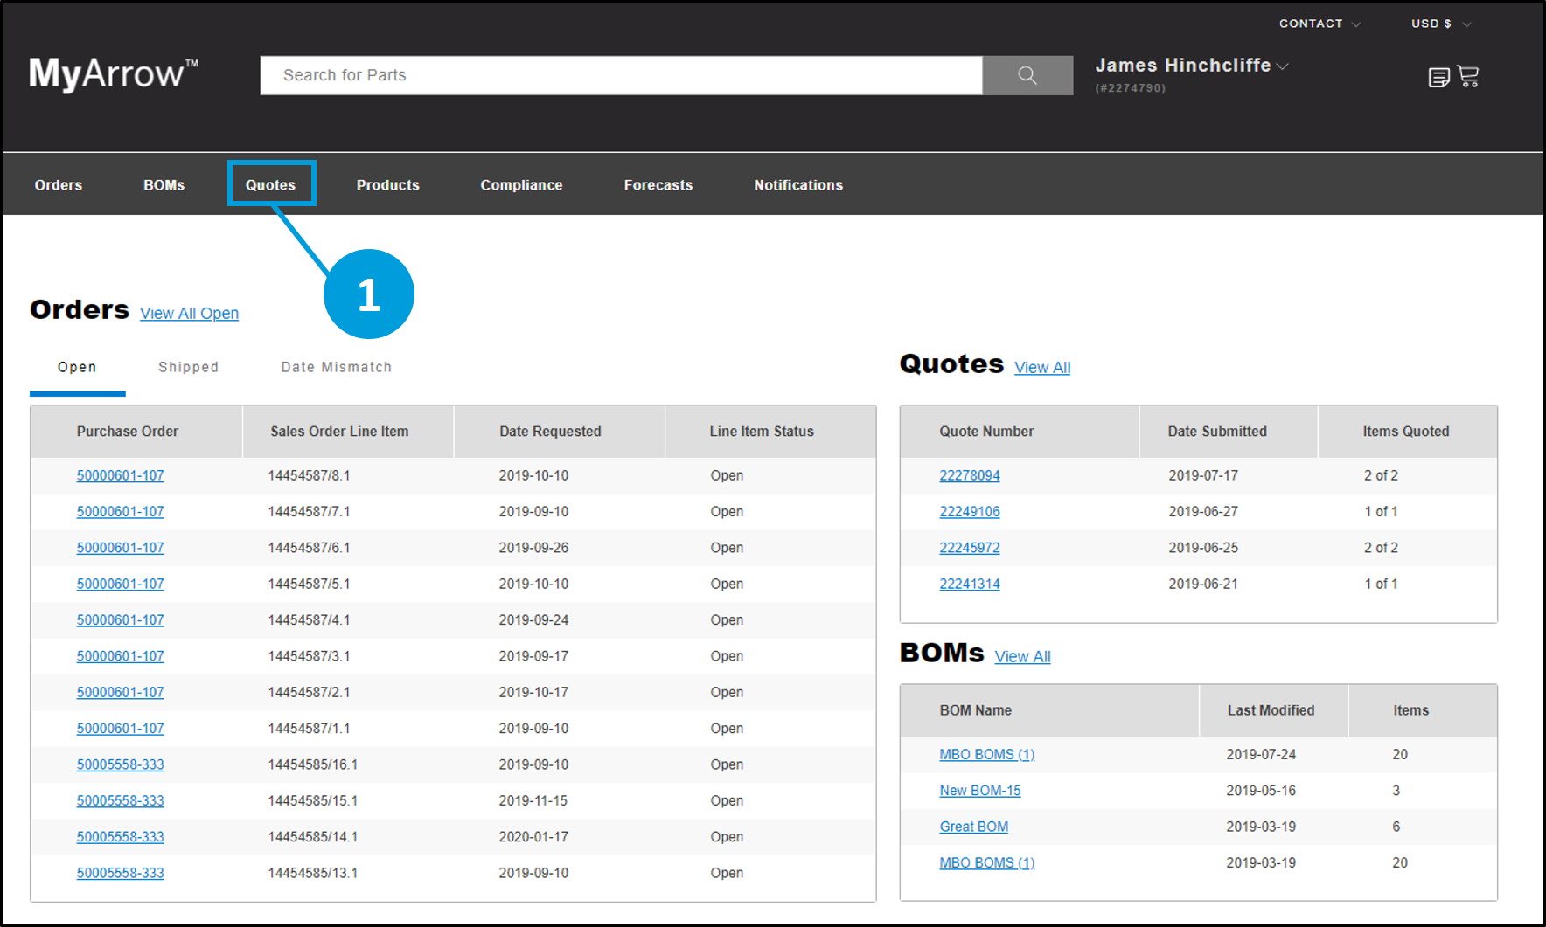Image resolution: width=1546 pixels, height=927 pixels.
Task: Select the Date Mismatch tab
Action: tap(336, 367)
